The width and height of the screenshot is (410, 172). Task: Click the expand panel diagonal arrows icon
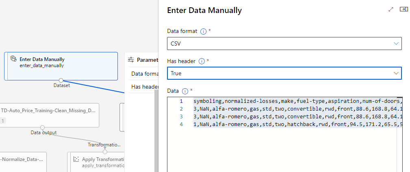click(391, 9)
